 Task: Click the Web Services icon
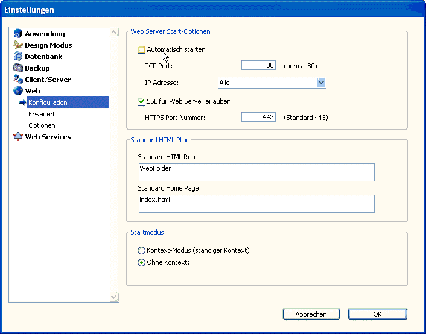click(x=18, y=137)
